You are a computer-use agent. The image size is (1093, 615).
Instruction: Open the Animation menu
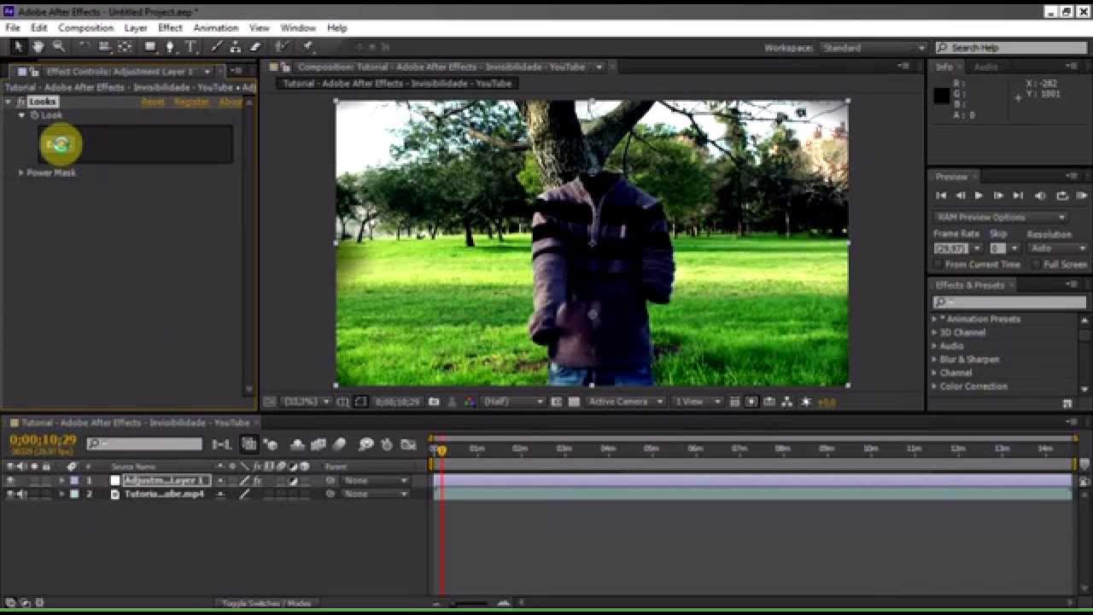(215, 28)
